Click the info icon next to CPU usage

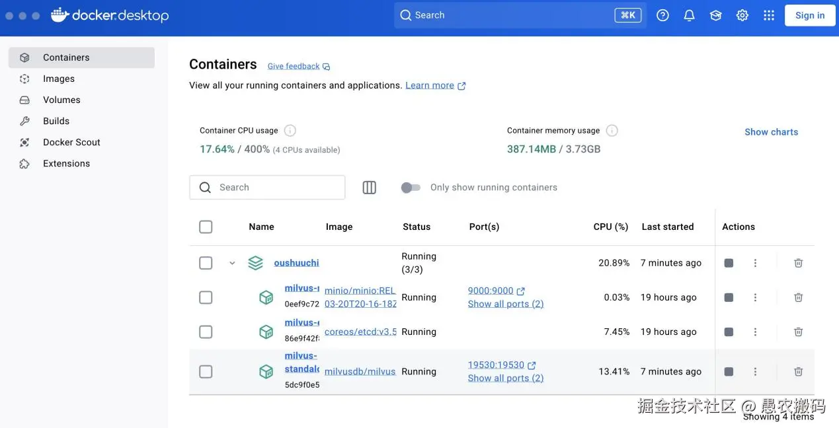[x=290, y=130]
